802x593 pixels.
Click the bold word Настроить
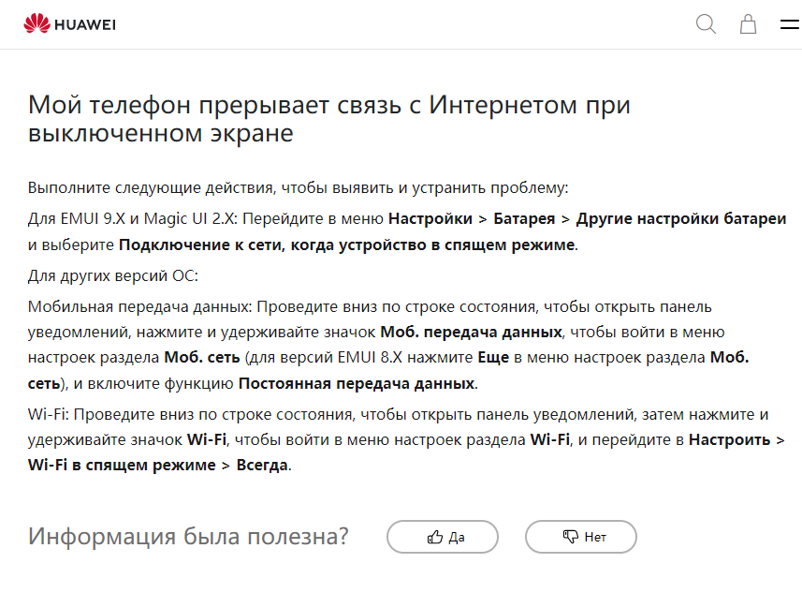729,439
